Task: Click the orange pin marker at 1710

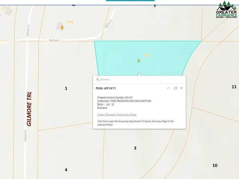Action: (62, 27)
